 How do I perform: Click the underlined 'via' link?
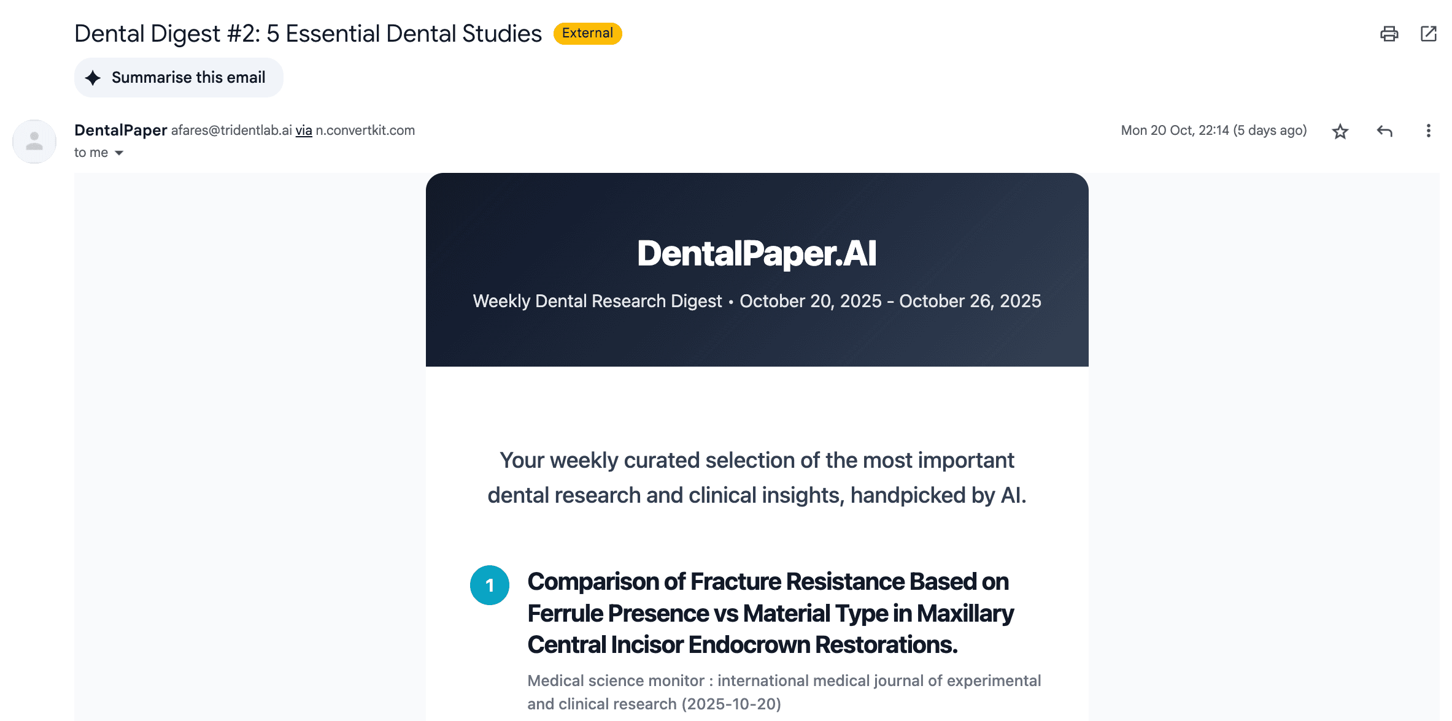[304, 130]
